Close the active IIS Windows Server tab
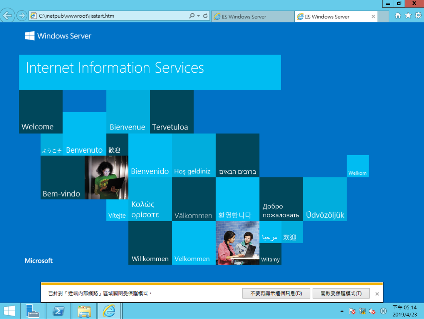The width and height of the screenshot is (424, 319). point(373,16)
